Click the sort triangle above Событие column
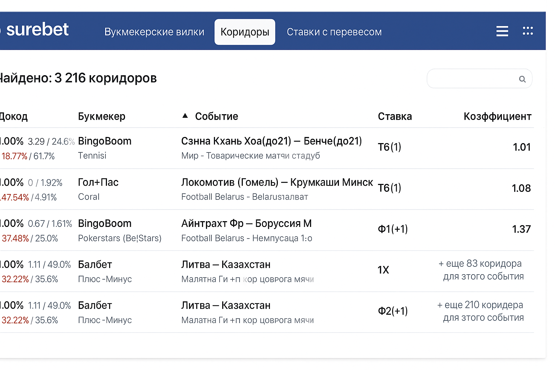The image size is (555, 370). click(x=185, y=115)
